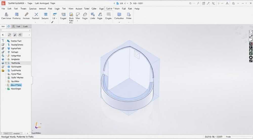Click the red application logo in title bar
The image size is (253, 139).
coord(3,3)
